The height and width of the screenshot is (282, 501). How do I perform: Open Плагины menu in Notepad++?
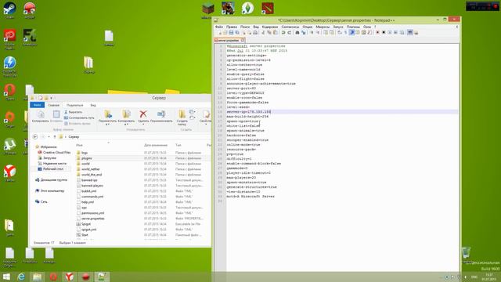(353, 27)
